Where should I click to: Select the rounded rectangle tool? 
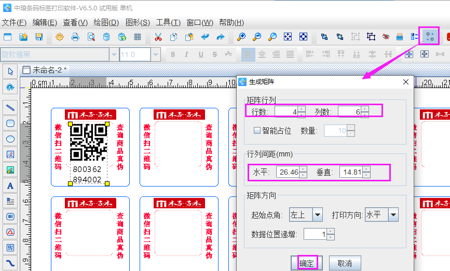tap(10, 123)
